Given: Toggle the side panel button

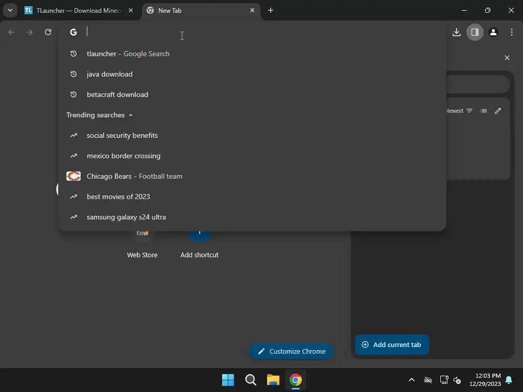Looking at the screenshot, I should [x=474, y=32].
